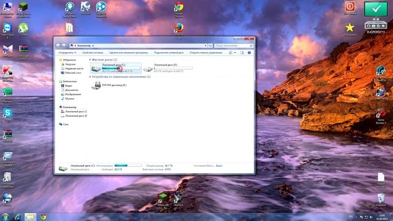The width and height of the screenshot is (393, 221).
Task: Open the Videos library
Action: pos(68,86)
